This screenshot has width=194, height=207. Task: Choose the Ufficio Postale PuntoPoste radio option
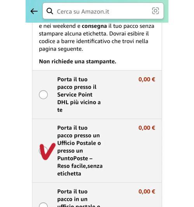point(43,151)
